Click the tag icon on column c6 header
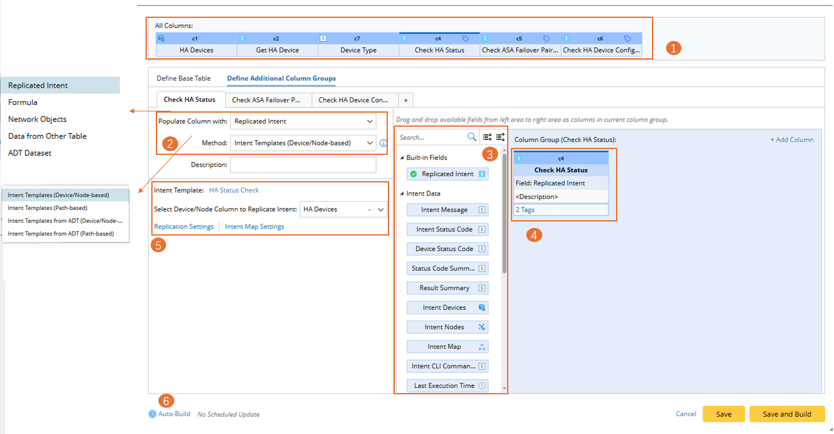The width and height of the screenshot is (834, 434). point(628,38)
